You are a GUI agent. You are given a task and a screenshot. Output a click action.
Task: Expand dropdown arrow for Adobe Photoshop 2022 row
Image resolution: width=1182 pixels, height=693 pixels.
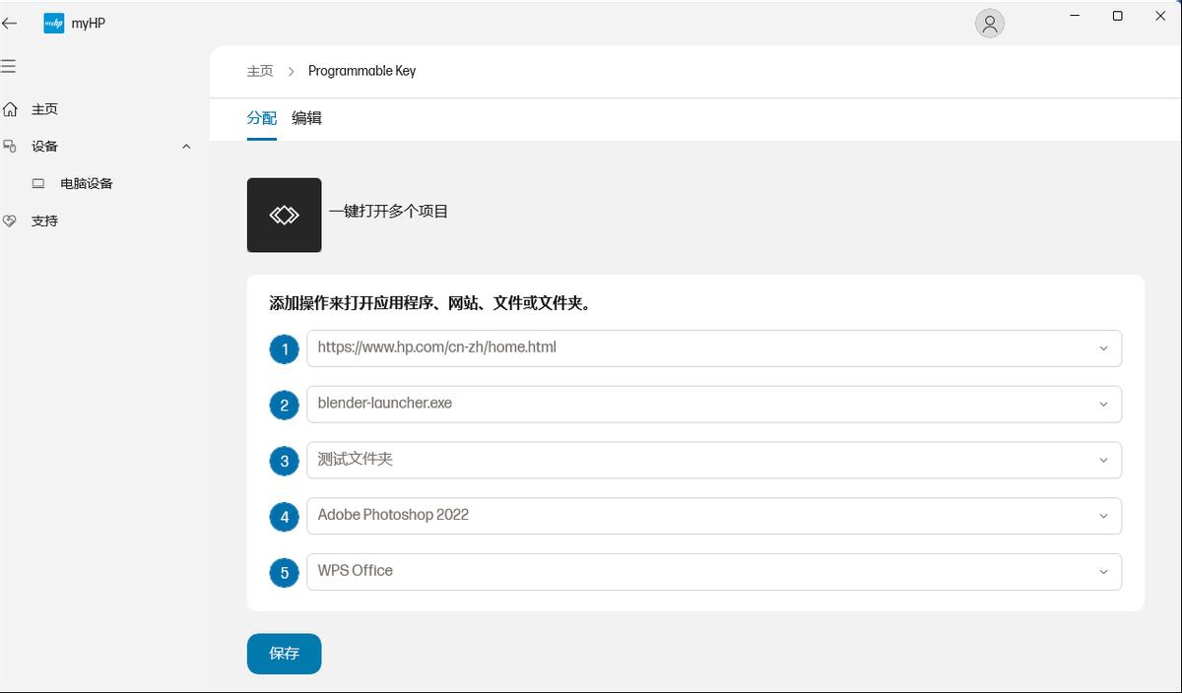click(x=1104, y=516)
